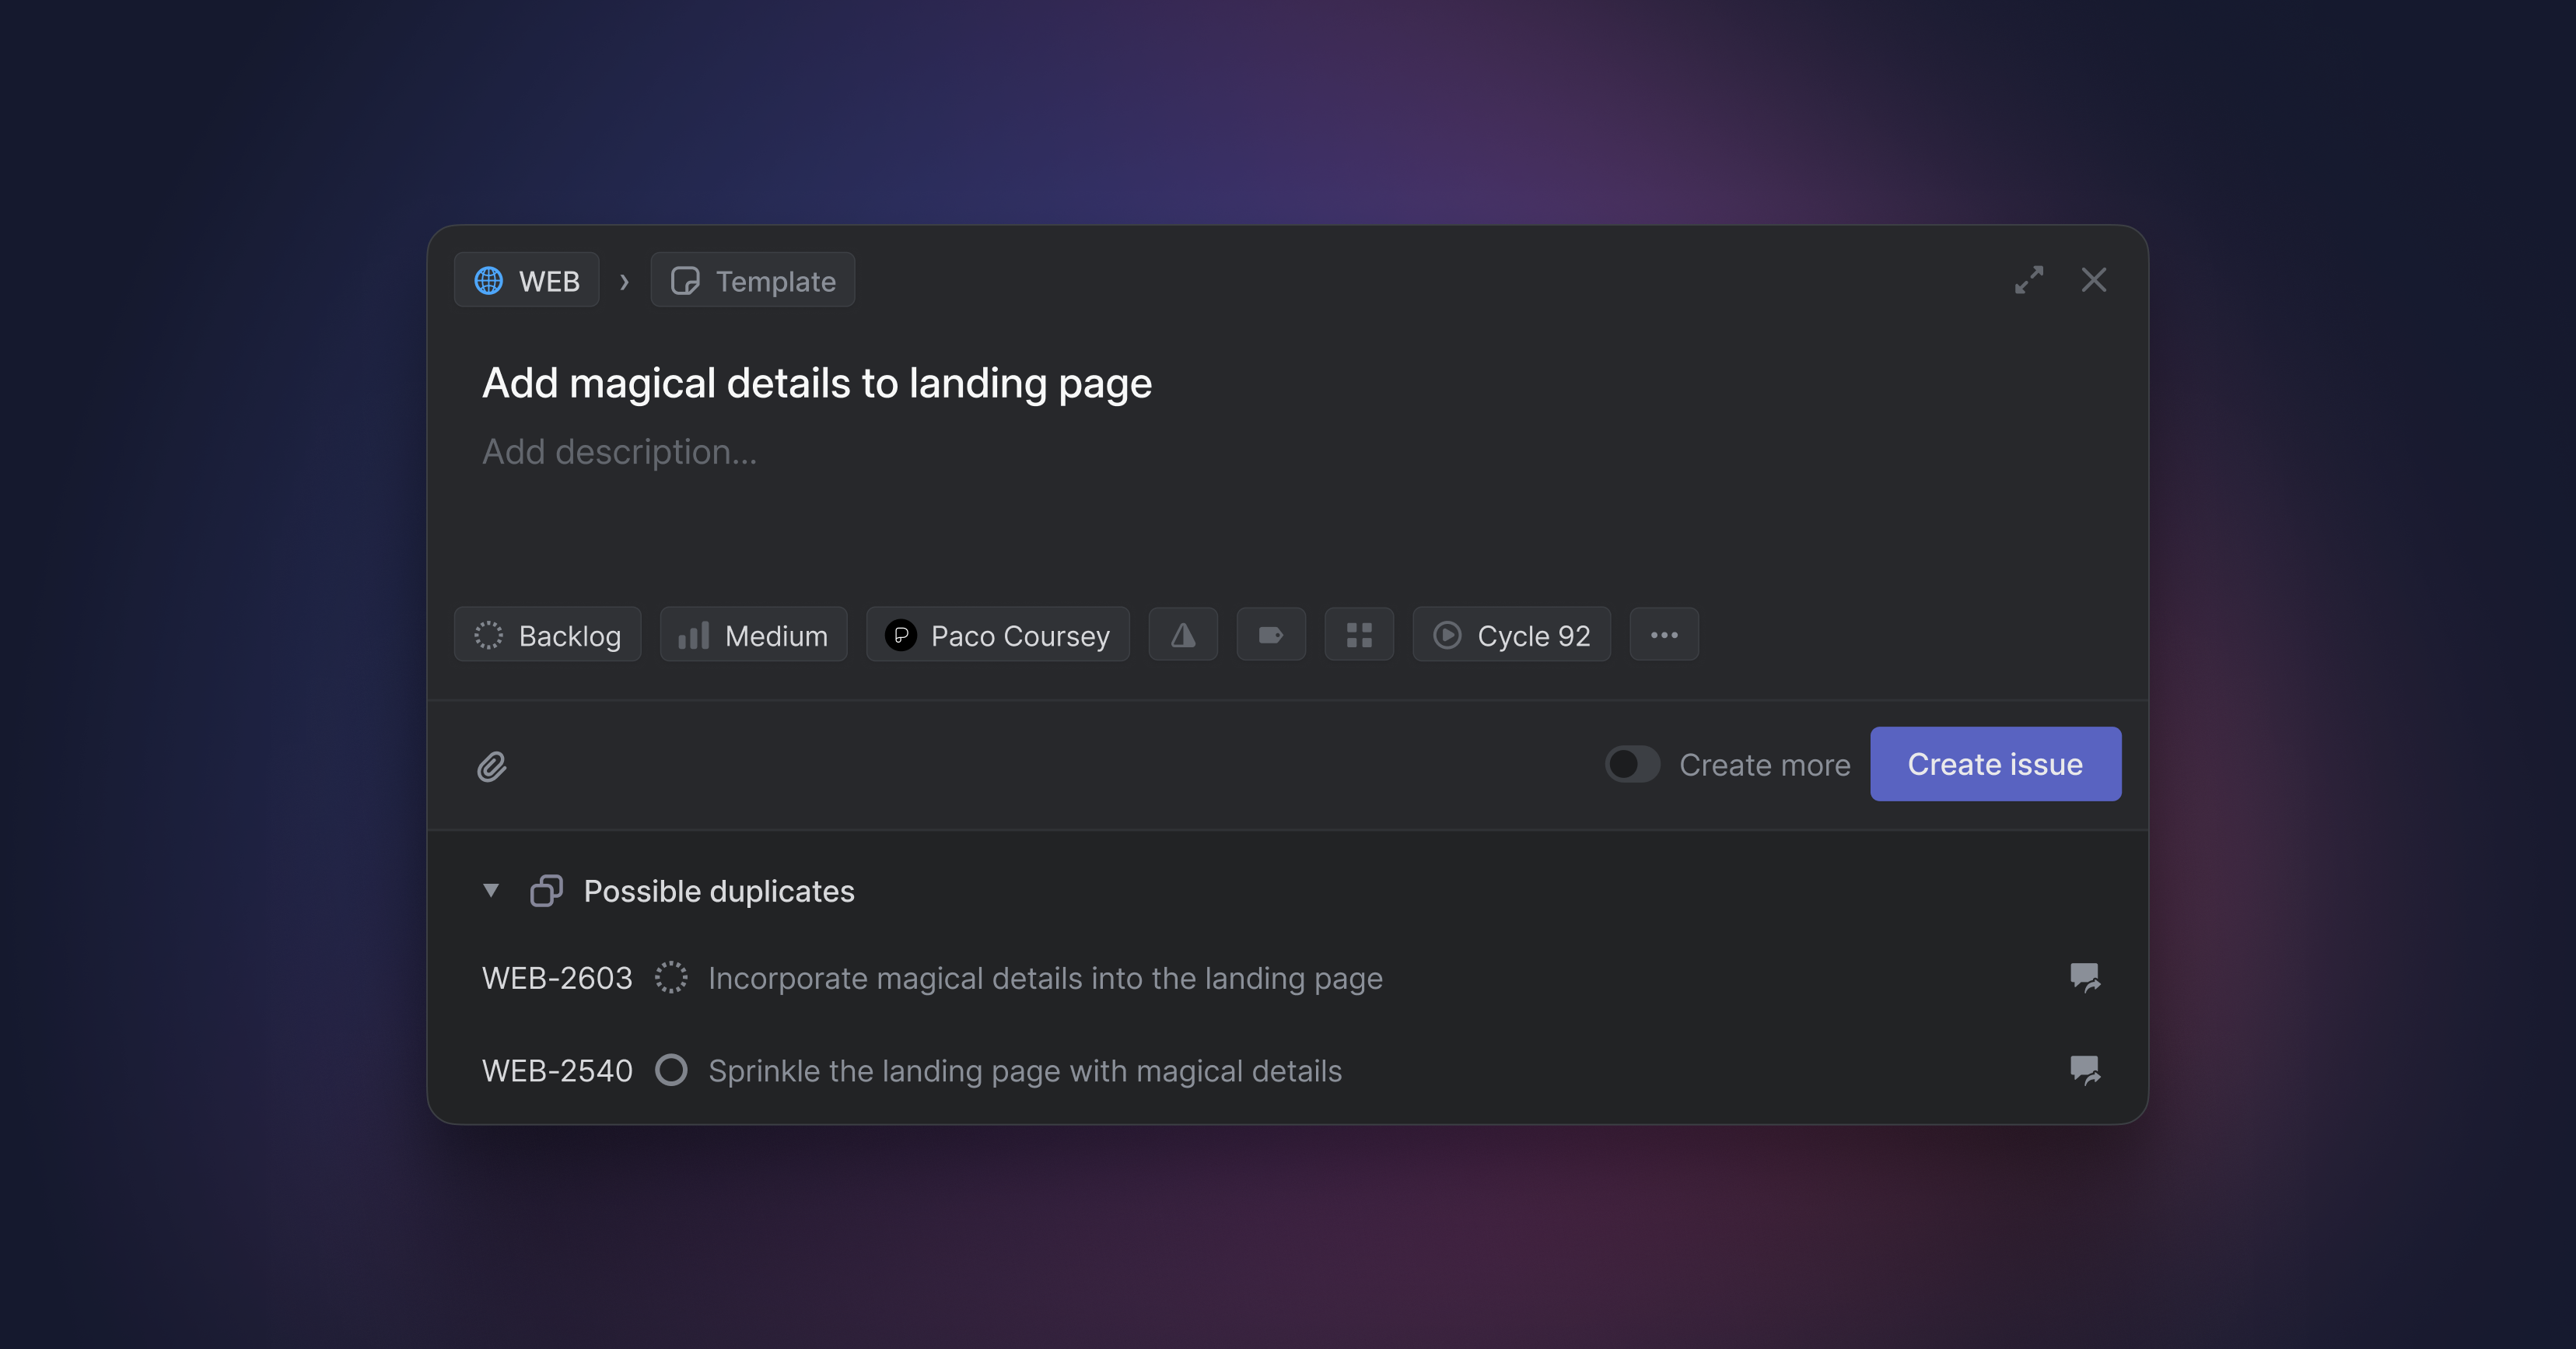Click the Create issue button

(x=1994, y=764)
